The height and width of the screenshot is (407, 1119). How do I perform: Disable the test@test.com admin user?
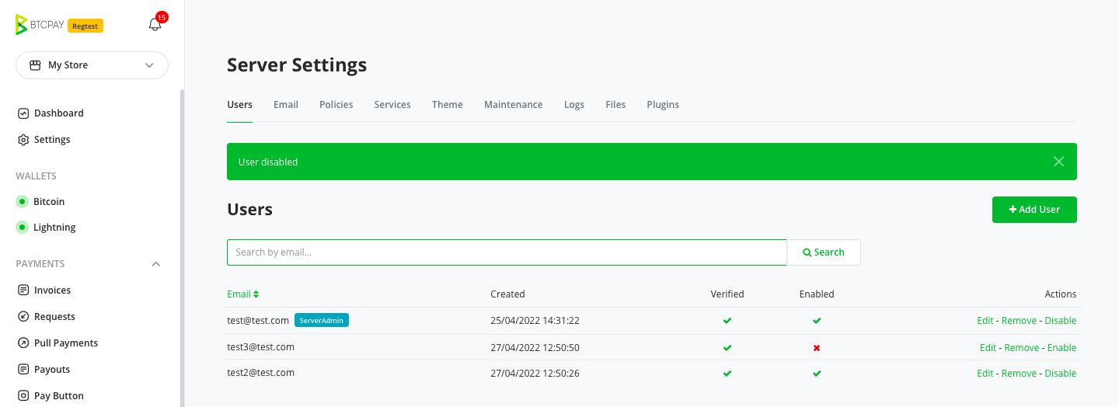[x=1060, y=321]
